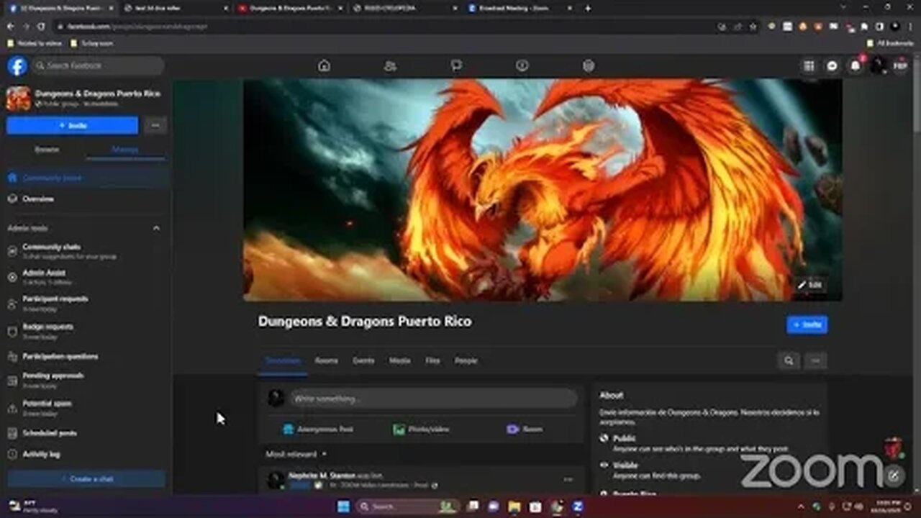This screenshot has height=518, width=921.
Task: Reload the page in Chrome
Action: click(41, 26)
